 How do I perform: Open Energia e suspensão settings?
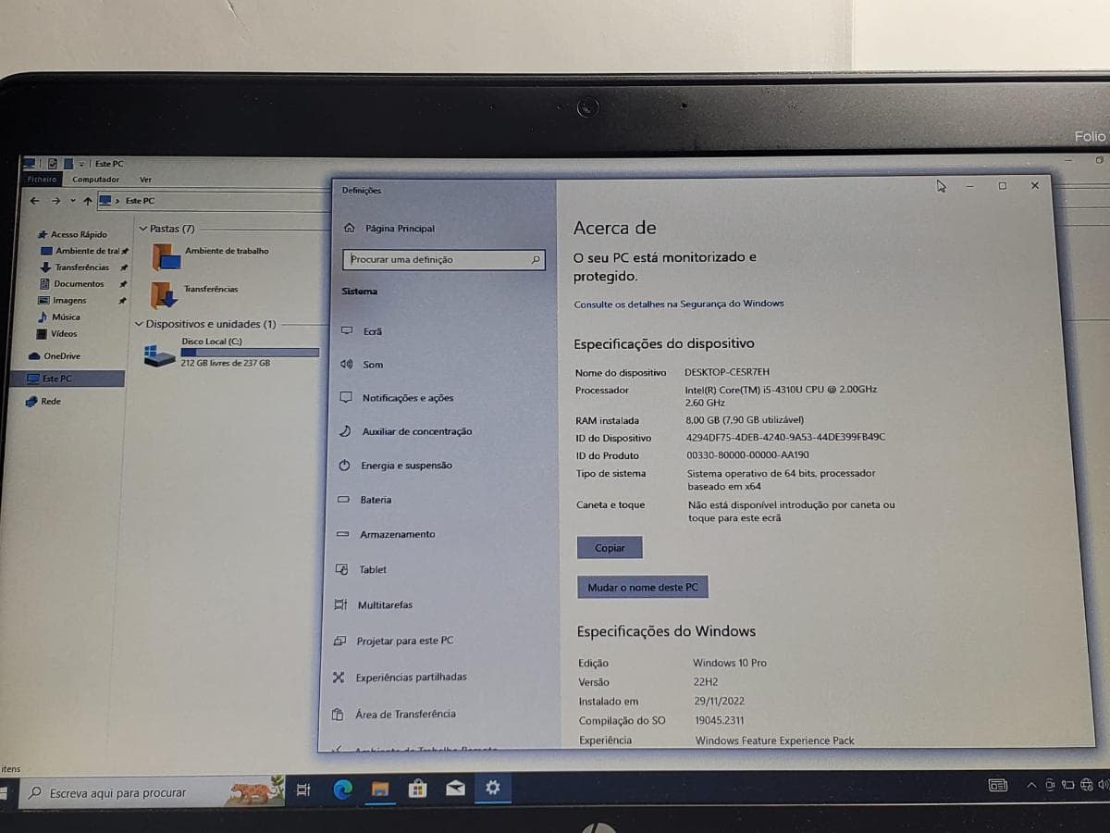[x=395, y=466]
